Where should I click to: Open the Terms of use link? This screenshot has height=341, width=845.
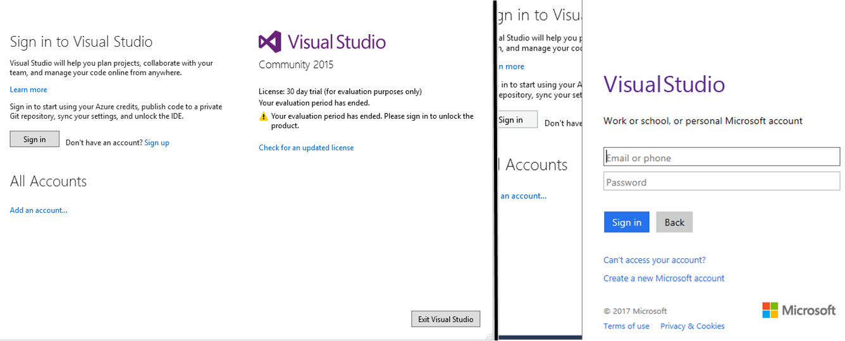tap(626, 326)
